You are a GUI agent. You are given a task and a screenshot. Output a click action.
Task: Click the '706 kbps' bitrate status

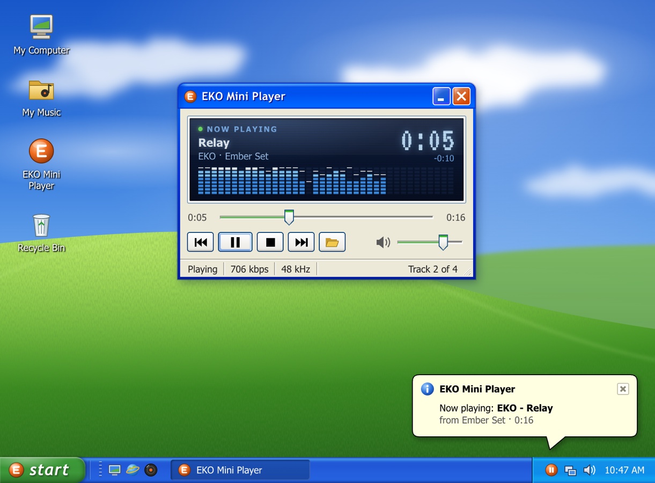[249, 269]
